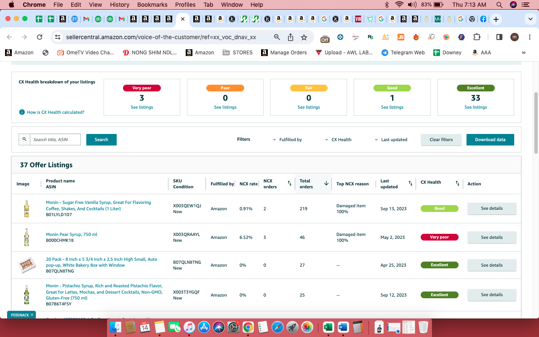Click the search magnifier icon beside title field
The height and width of the screenshot is (337, 539).
(x=24, y=139)
